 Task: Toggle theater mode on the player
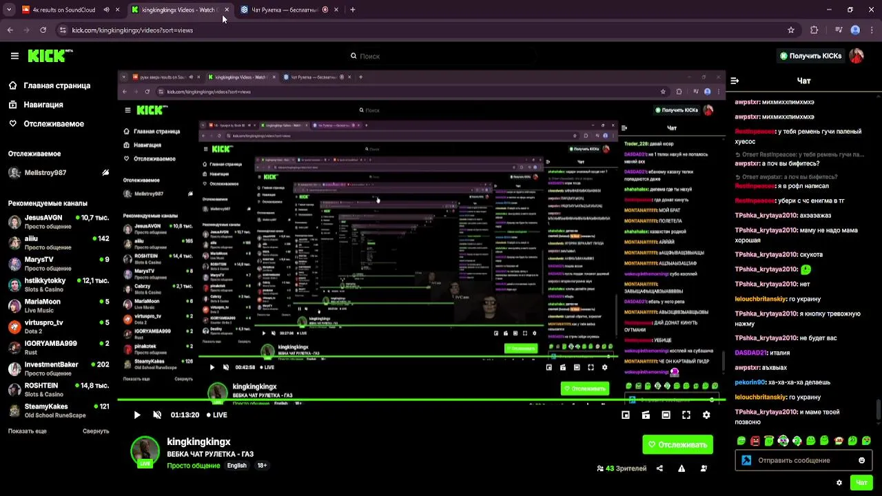click(x=666, y=415)
